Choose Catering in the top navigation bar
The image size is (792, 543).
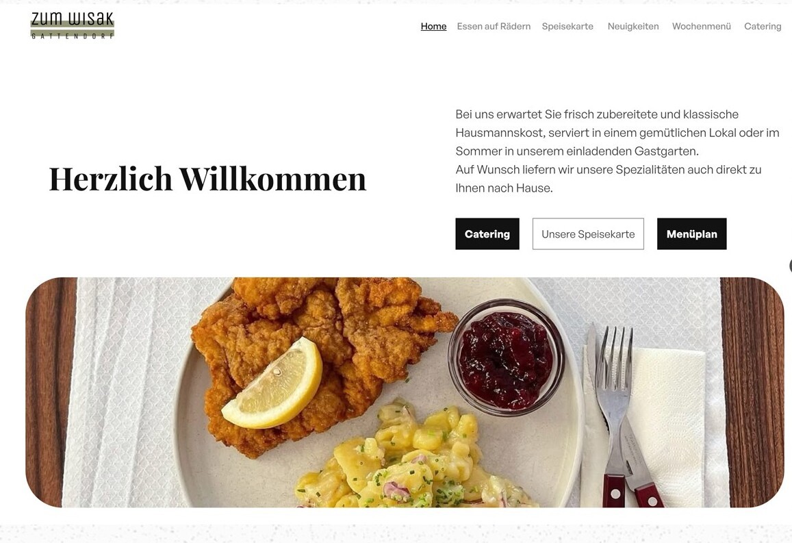click(762, 26)
